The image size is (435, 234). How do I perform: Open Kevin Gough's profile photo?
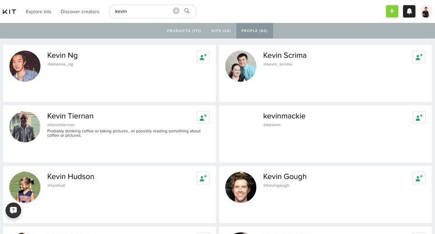click(x=241, y=187)
